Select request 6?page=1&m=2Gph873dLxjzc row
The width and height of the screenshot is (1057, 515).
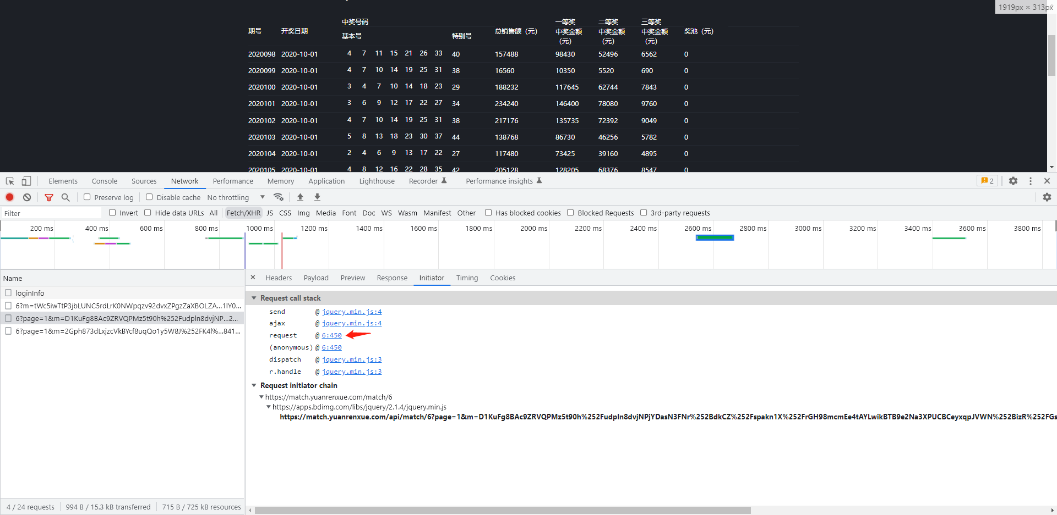122,331
